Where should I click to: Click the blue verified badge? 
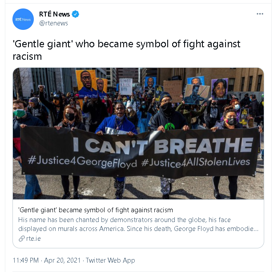tap(75, 14)
